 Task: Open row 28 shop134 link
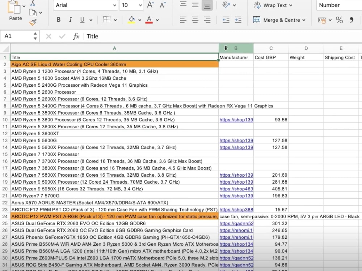click(236, 244)
